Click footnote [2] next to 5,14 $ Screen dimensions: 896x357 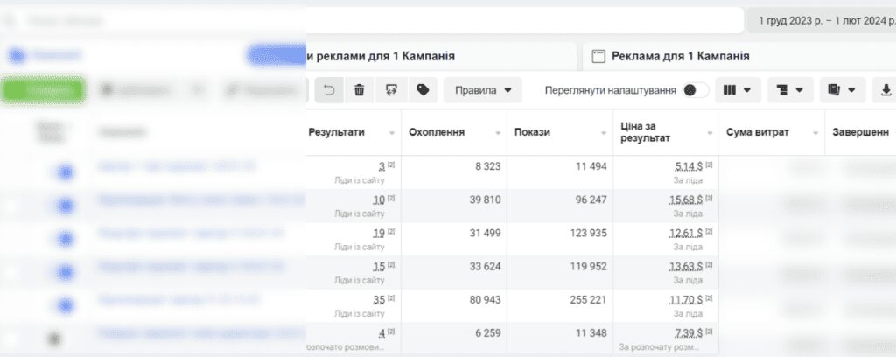click(x=709, y=164)
